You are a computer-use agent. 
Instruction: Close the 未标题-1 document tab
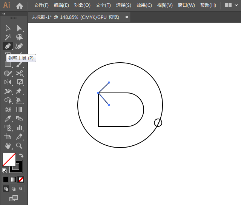tap(127, 17)
